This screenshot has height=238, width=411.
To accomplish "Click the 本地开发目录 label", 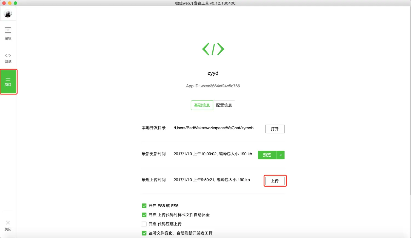I will 154,128.
